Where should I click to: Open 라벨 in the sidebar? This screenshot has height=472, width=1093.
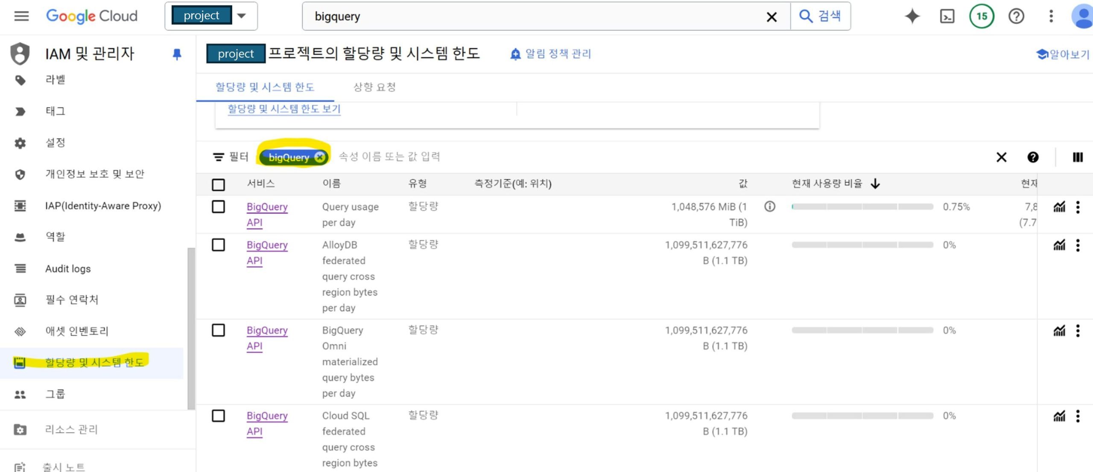(56, 79)
